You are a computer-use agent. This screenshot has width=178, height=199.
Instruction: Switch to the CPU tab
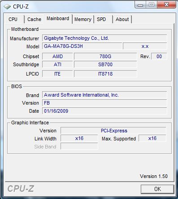pyautogui.click(x=15, y=19)
